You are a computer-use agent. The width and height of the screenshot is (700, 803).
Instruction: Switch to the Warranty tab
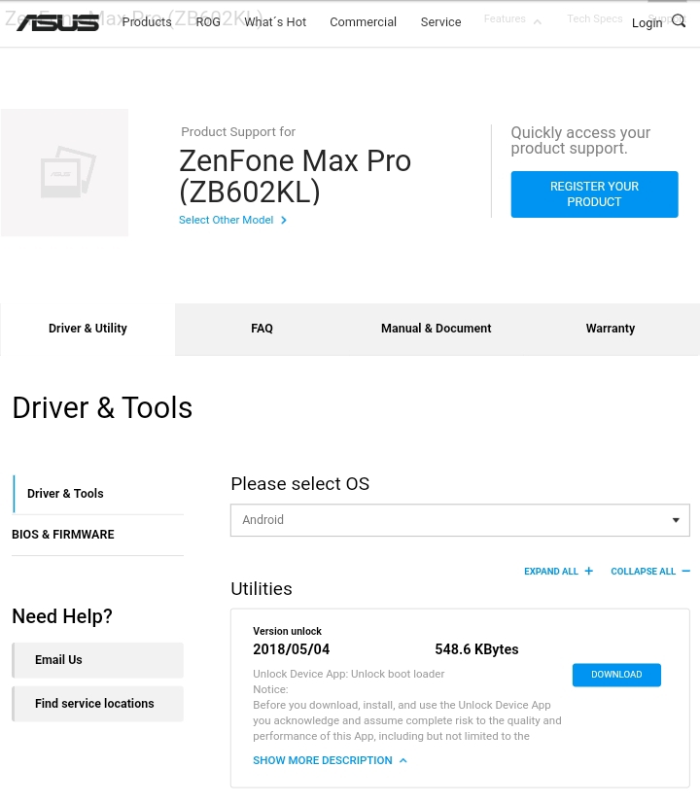coord(611,329)
